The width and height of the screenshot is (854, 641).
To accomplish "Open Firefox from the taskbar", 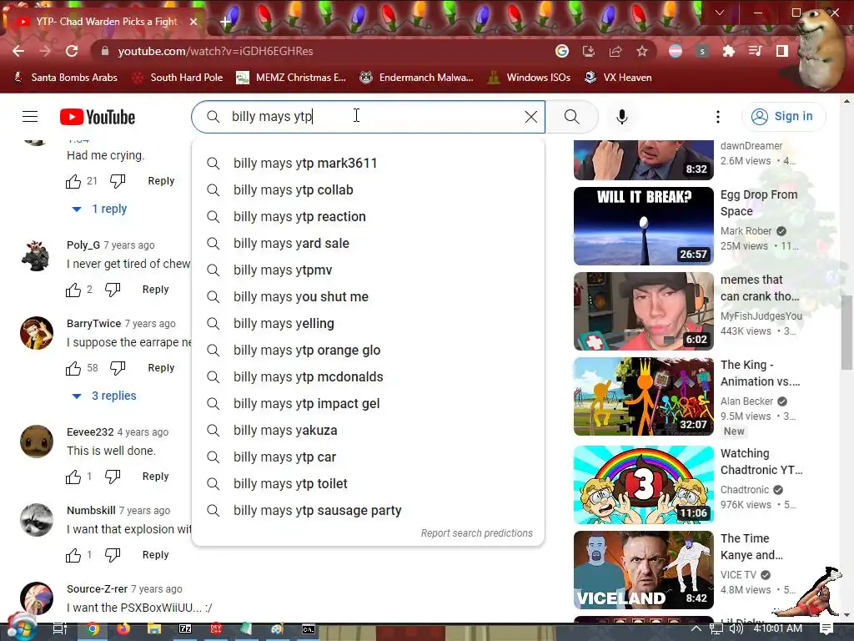I will 123,629.
